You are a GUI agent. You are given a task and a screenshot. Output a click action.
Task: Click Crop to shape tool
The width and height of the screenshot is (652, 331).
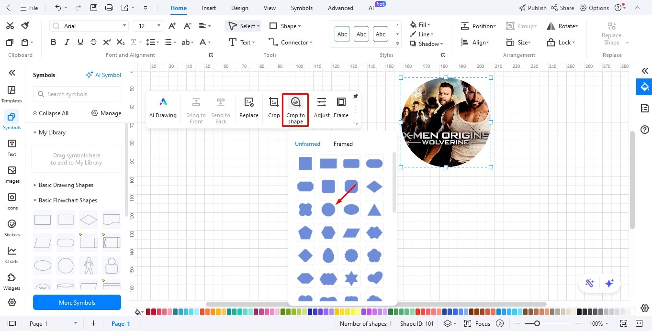pyautogui.click(x=295, y=110)
